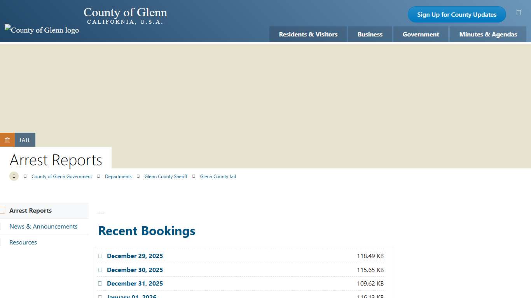Click the Sign Up for County Updates button
Viewport: 531px width, 298px height.
[456, 14]
